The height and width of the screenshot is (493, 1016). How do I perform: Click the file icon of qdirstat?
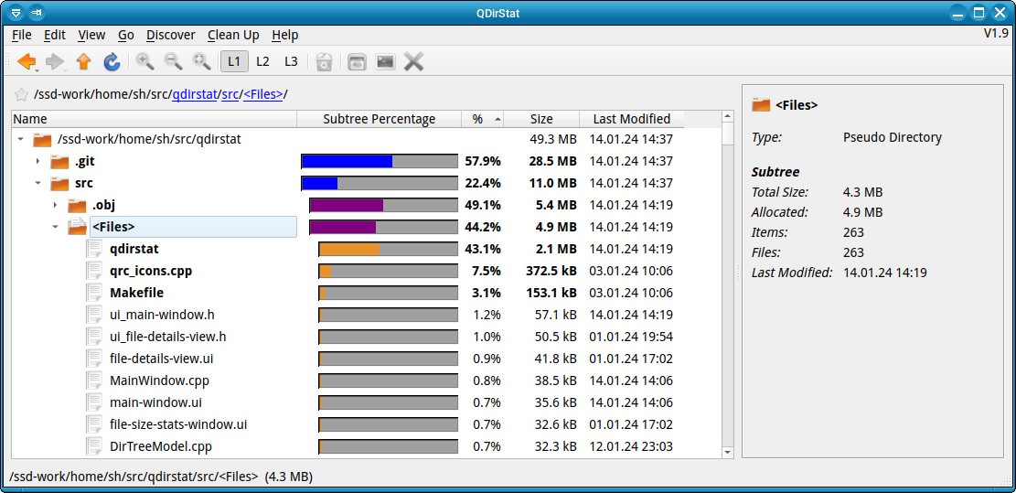(94, 249)
